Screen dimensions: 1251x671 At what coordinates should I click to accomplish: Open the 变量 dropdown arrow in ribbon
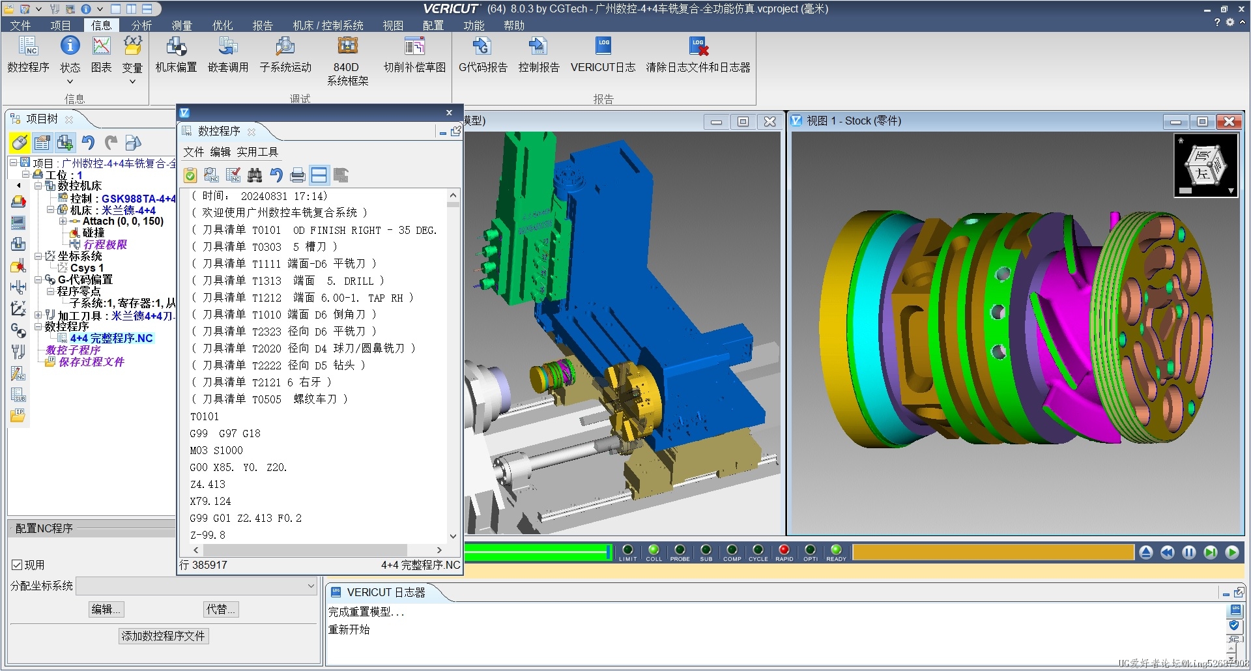pyautogui.click(x=132, y=81)
